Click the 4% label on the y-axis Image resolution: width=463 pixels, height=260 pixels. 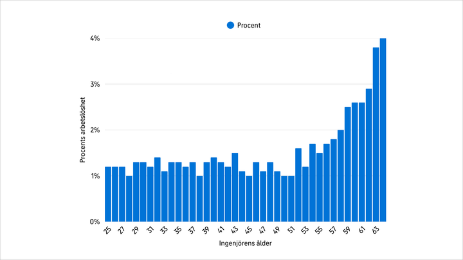pos(95,39)
